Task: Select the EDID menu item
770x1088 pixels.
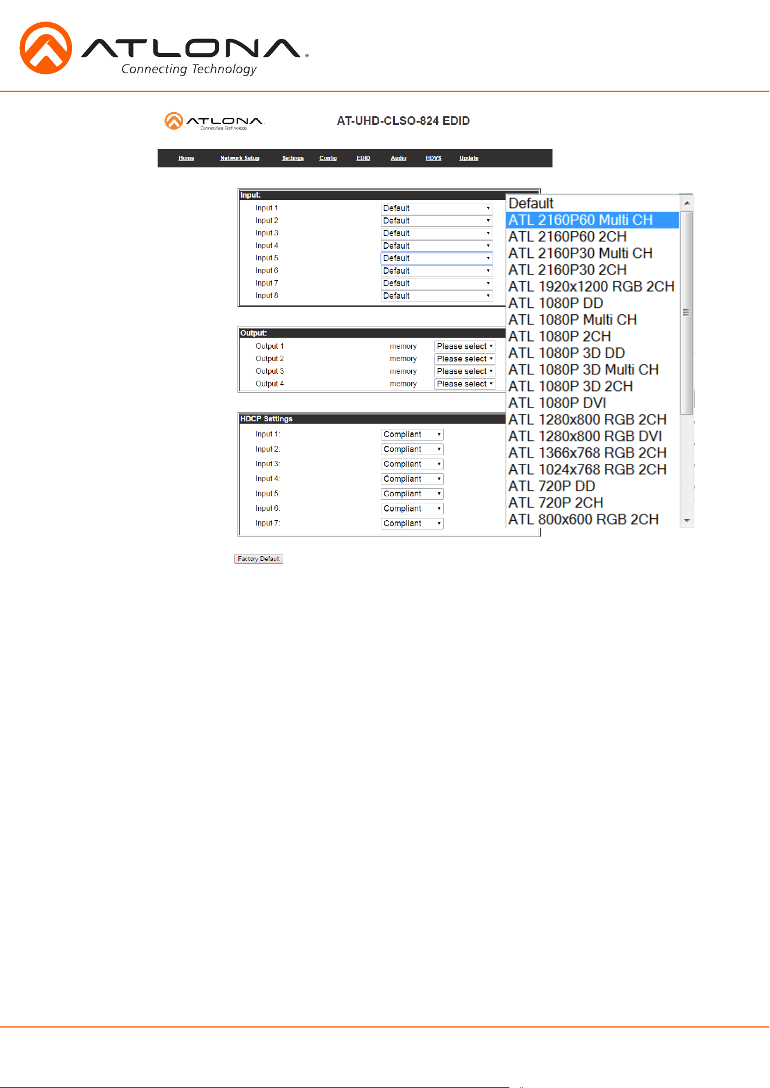Action: [x=363, y=158]
